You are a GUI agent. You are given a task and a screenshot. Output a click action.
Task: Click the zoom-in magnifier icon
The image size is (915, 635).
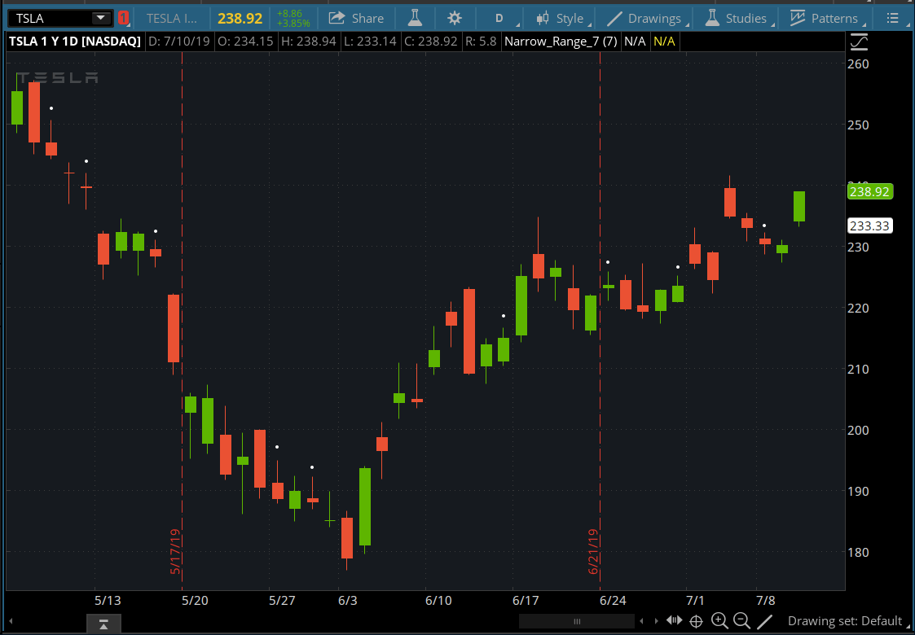coord(719,620)
